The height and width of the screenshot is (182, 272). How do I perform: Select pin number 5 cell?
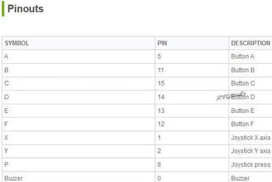click(x=192, y=57)
